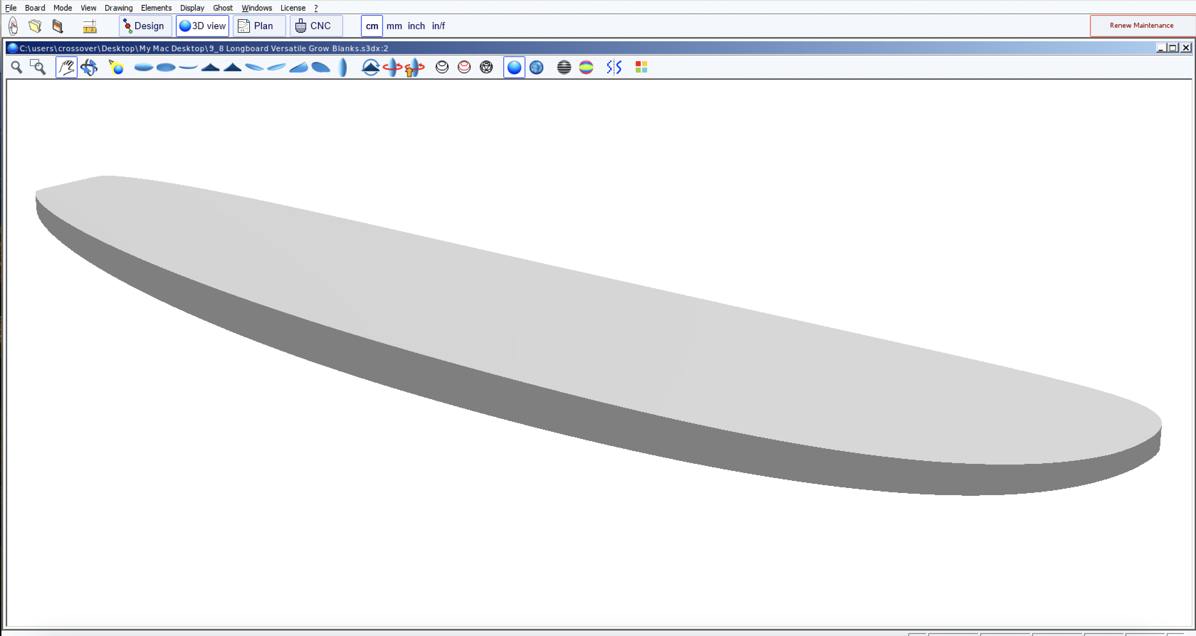Click the symmetry split S|S icon
1196x636 pixels.
click(x=614, y=68)
